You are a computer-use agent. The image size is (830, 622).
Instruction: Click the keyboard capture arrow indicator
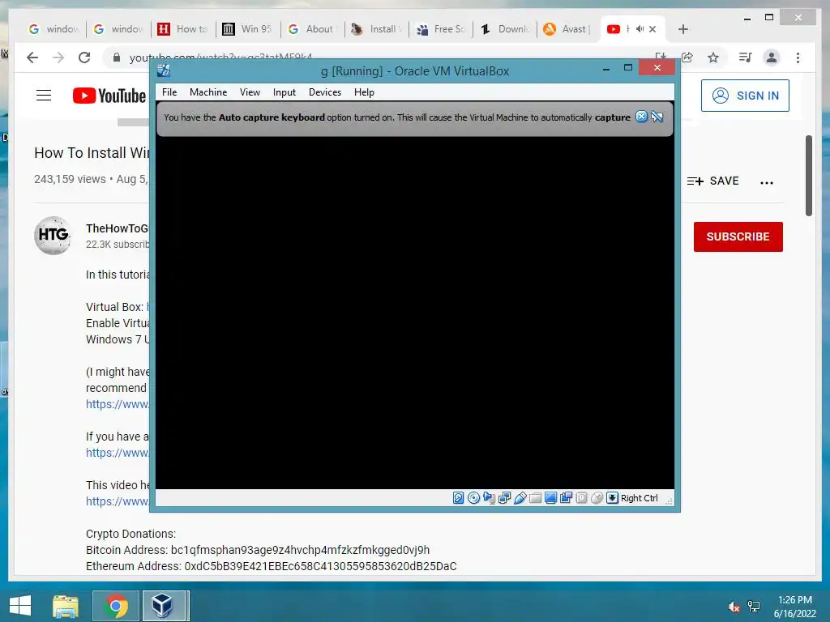coord(612,498)
